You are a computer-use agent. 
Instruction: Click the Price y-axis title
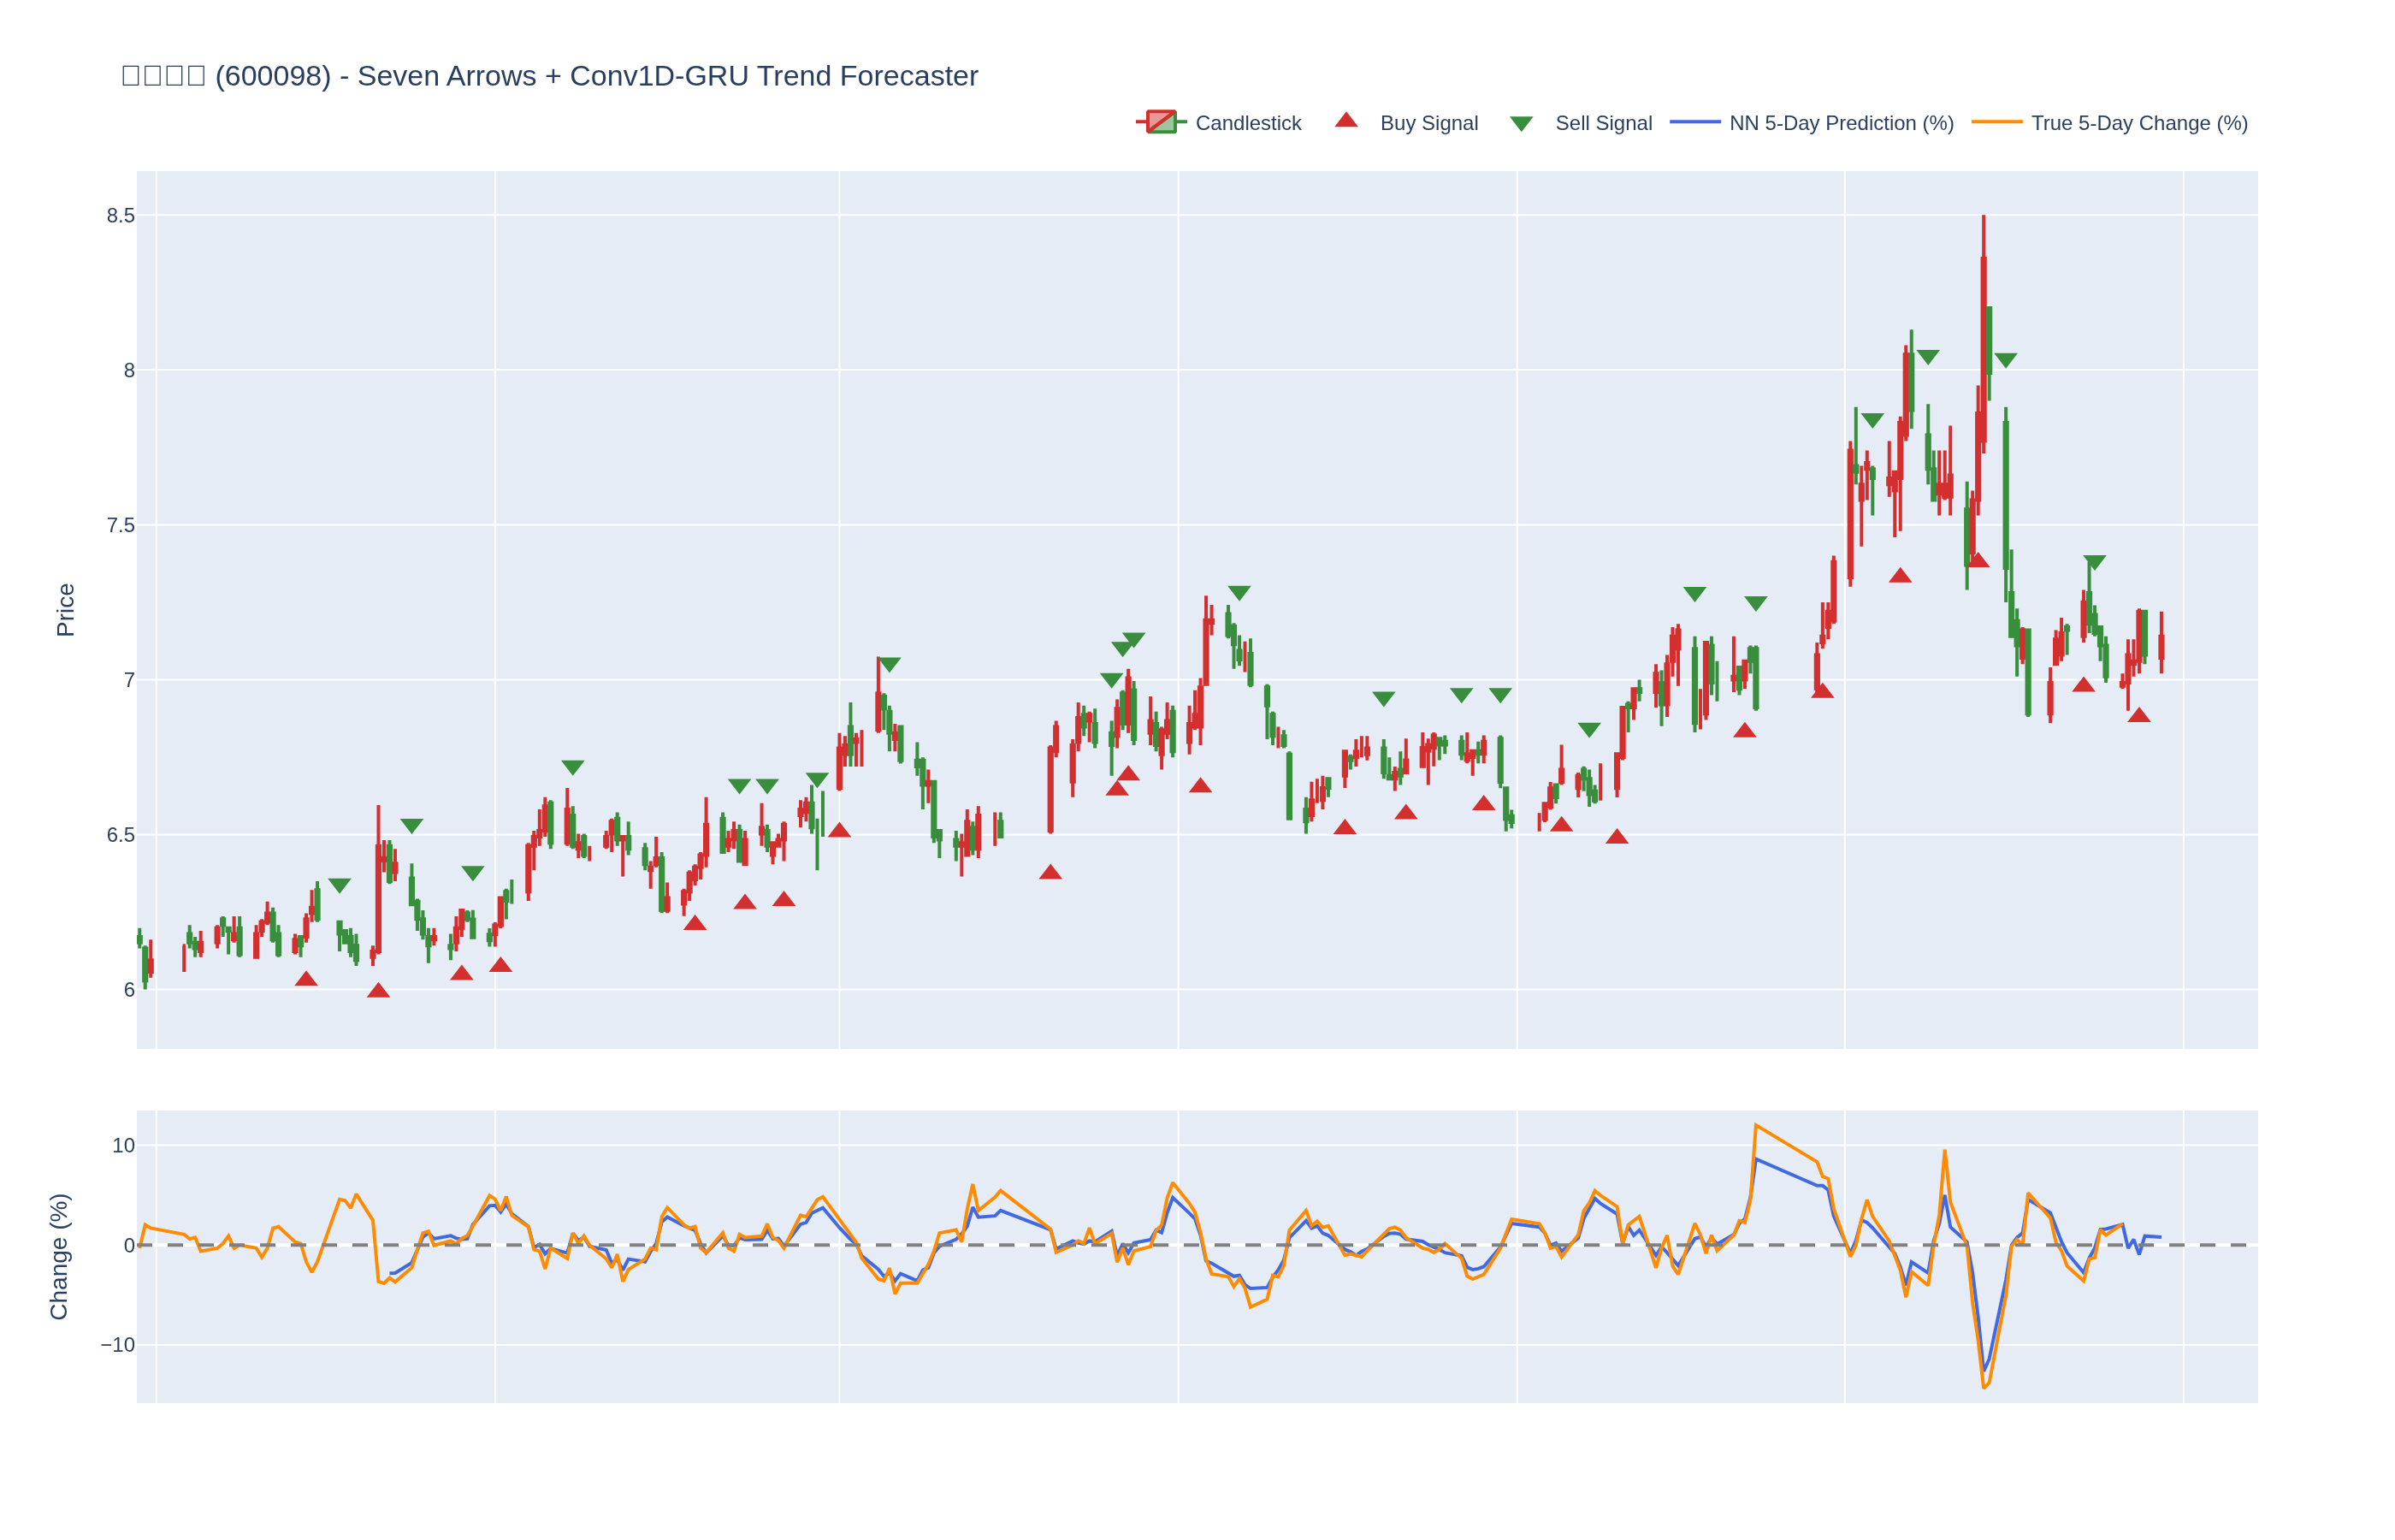click(65, 610)
